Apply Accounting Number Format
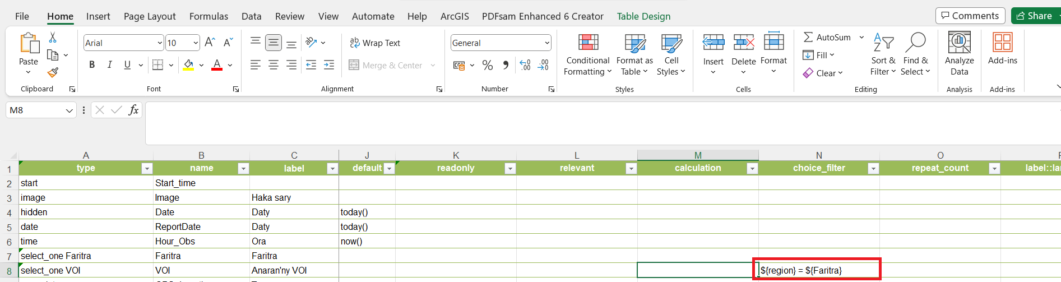 pos(459,66)
